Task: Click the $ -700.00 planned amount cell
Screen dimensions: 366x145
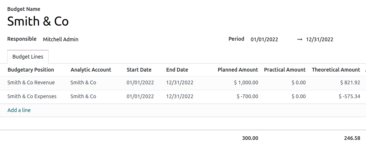Action: click(247, 96)
